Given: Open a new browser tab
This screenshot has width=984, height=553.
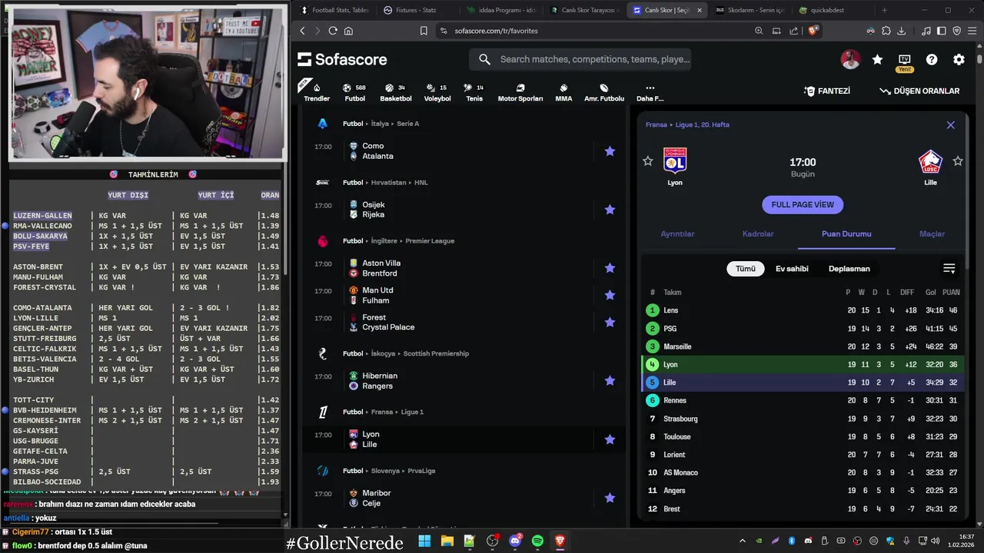Looking at the screenshot, I should click(884, 10).
